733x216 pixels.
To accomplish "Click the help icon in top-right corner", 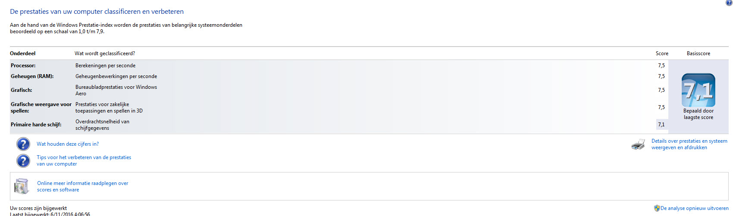I will [729, 3].
